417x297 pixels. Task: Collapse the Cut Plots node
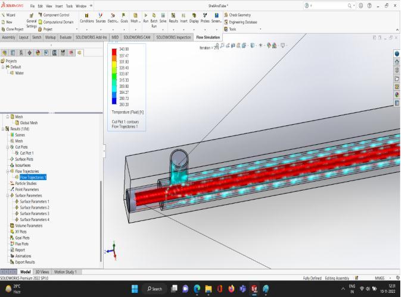click(8, 147)
